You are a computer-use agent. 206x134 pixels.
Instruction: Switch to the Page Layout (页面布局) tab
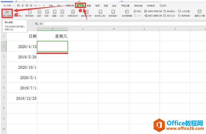point(70,6)
